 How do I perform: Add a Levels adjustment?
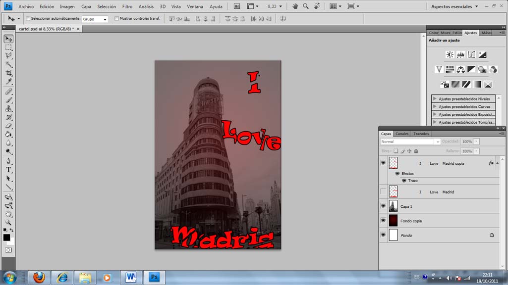tap(460, 55)
